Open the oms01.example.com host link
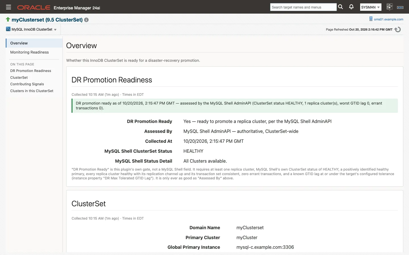The image size is (409, 255). tap(389, 19)
